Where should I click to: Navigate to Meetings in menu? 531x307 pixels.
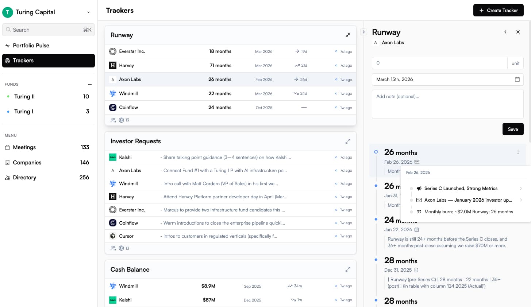(24, 147)
